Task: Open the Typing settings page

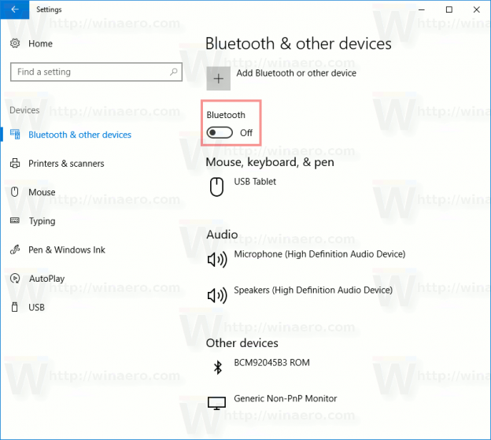Action: (42, 221)
